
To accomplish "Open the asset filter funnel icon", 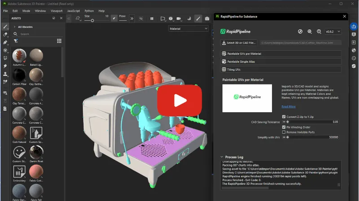I will coord(16,41).
